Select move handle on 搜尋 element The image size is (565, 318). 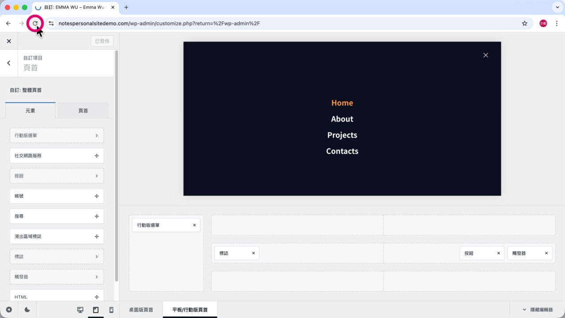pyautogui.click(x=97, y=216)
